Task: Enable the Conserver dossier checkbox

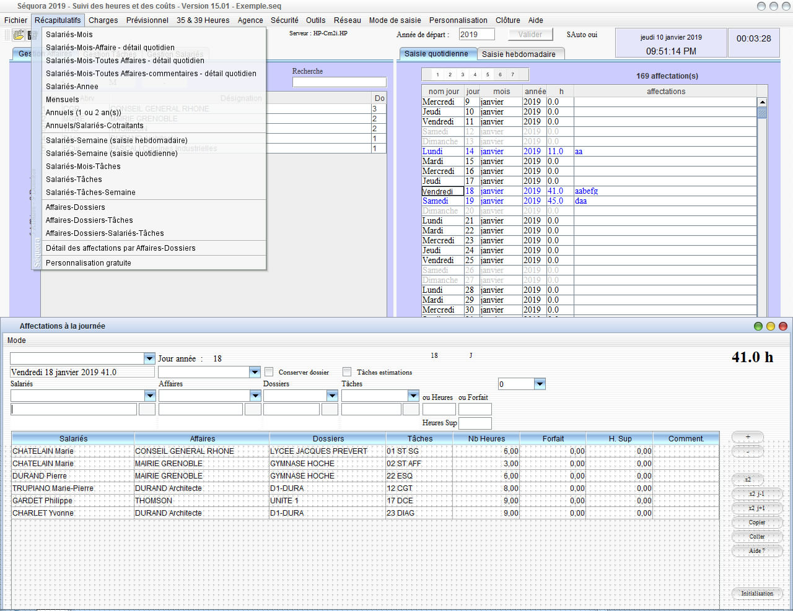Action: (x=269, y=372)
